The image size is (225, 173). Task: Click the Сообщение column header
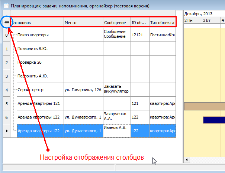(116, 23)
